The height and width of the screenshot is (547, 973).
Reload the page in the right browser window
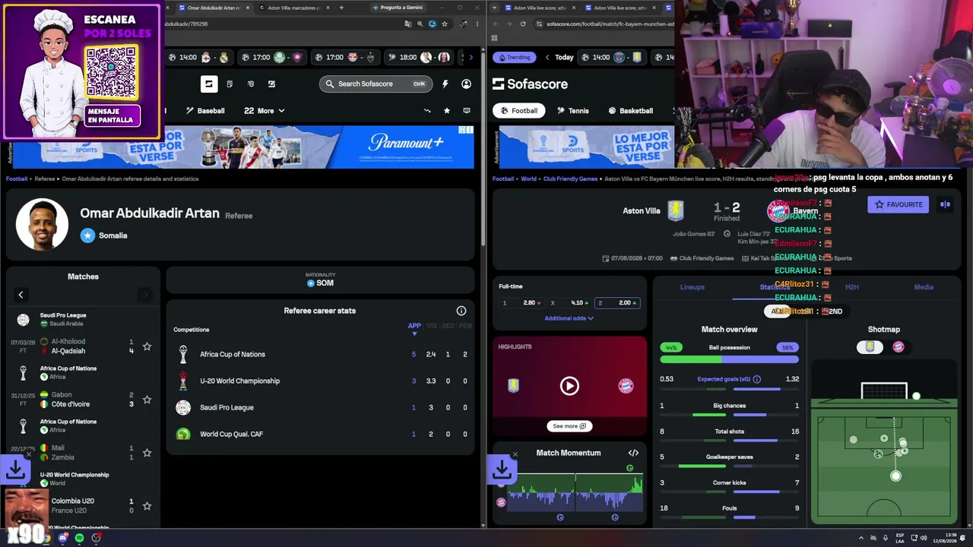click(523, 24)
